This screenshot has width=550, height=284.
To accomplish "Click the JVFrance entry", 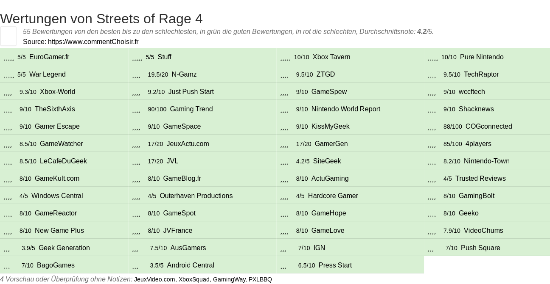I will point(178,230).
